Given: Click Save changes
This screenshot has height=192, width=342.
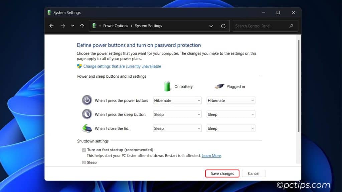Looking at the screenshot, I should point(222,173).
